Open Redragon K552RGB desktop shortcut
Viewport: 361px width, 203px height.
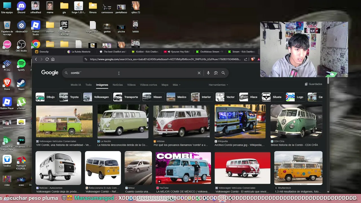tap(21, 163)
